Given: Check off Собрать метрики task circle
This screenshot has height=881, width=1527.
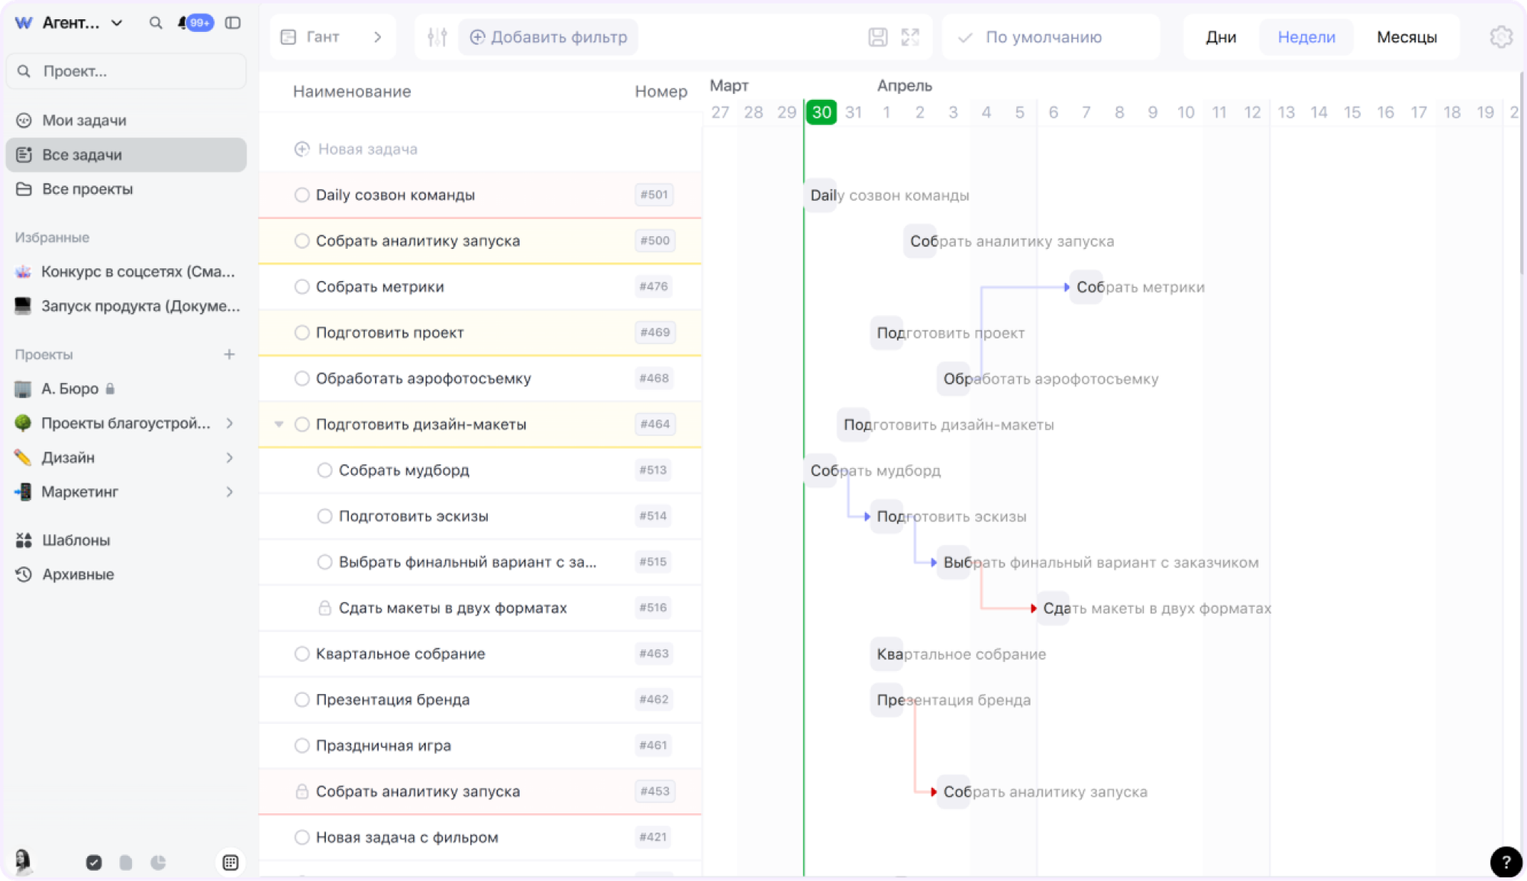Looking at the screenshot, I should tap(302, 286).
